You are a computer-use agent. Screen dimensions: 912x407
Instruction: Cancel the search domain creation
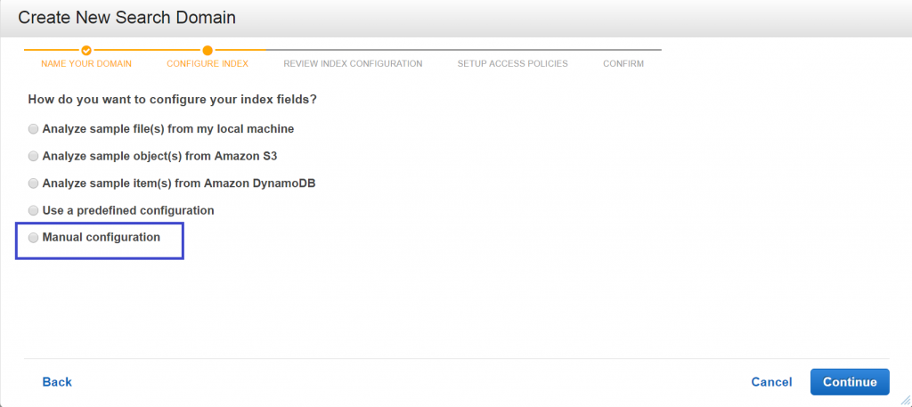click(x=771, y=382)
